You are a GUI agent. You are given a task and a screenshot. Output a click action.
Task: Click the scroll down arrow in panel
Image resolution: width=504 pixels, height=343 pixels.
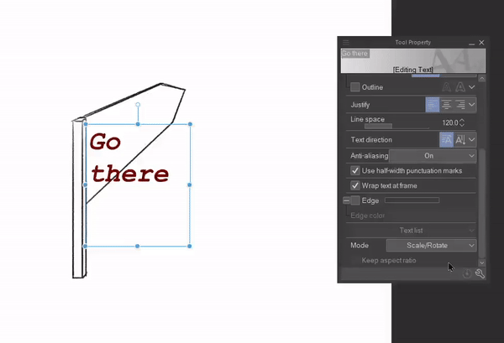(481, 262)
